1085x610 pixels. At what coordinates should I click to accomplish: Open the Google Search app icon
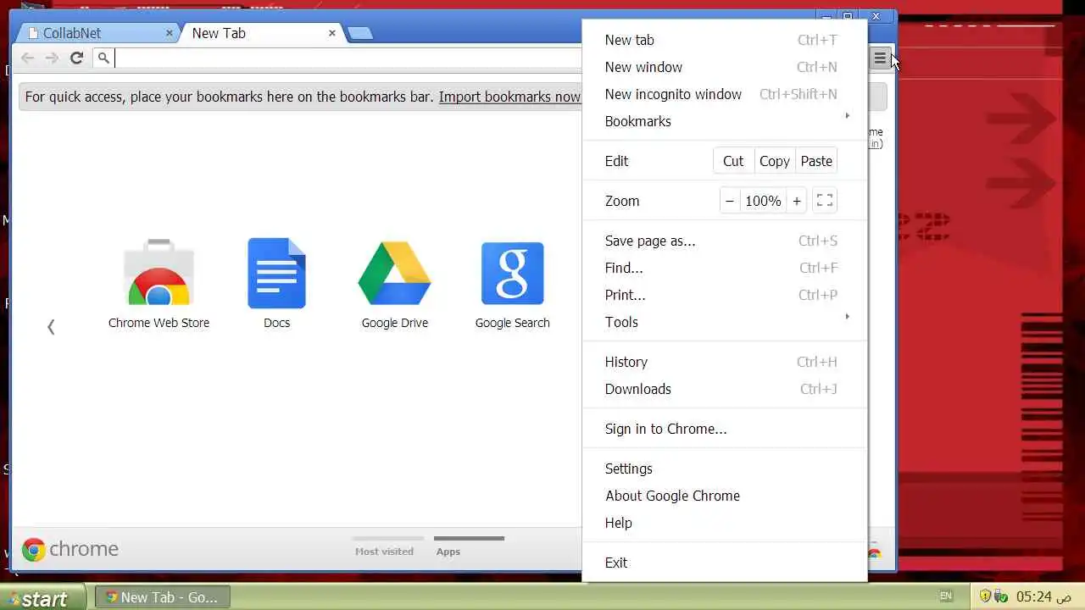(x=512, y=274)
